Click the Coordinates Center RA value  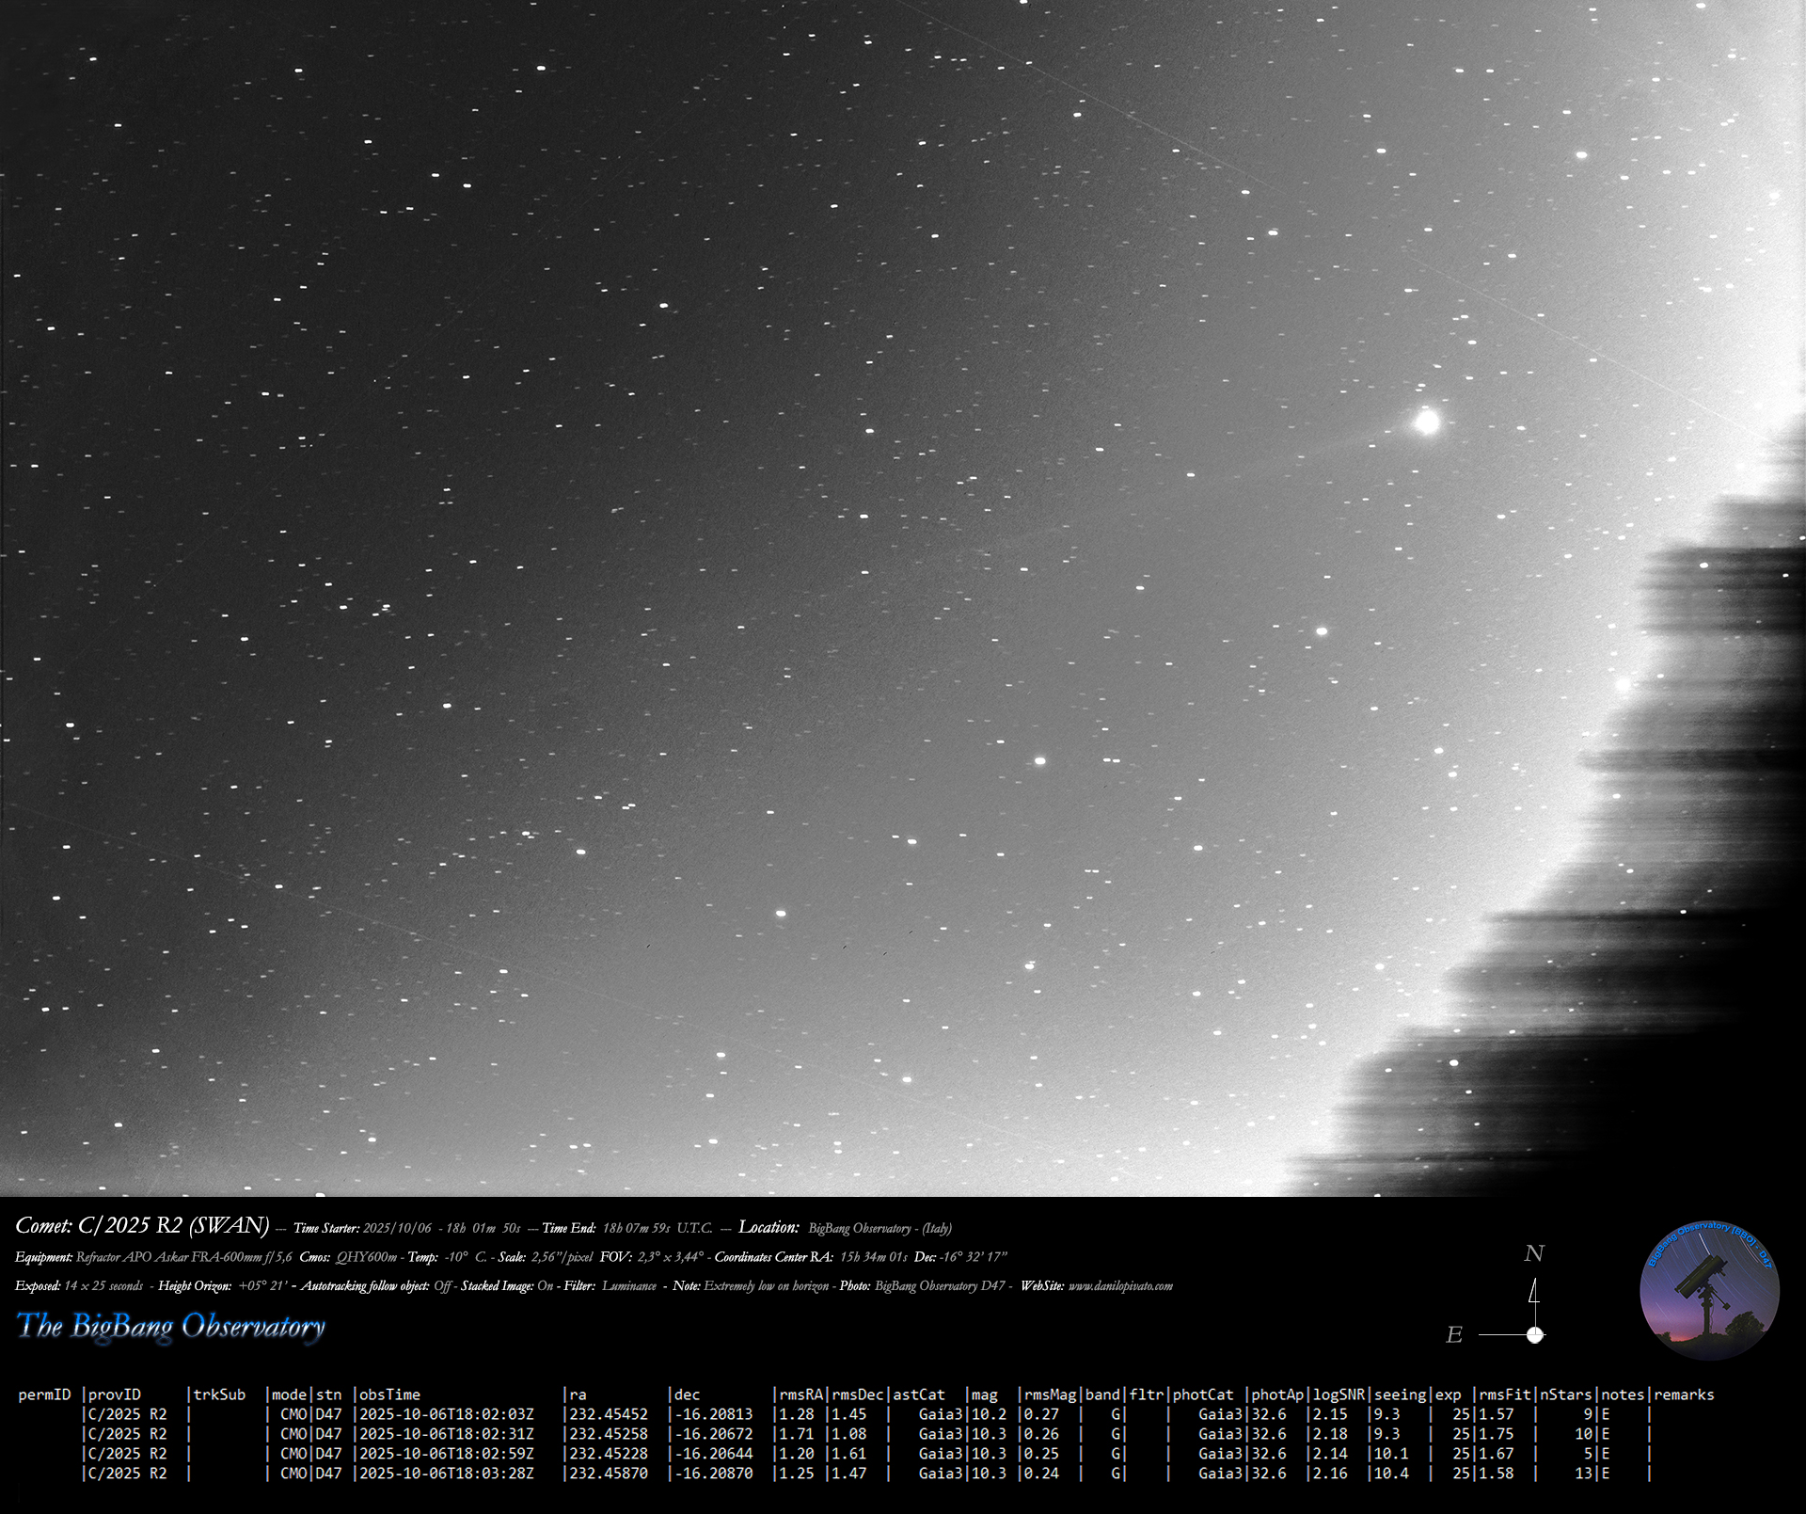(x=874, y=1257)
